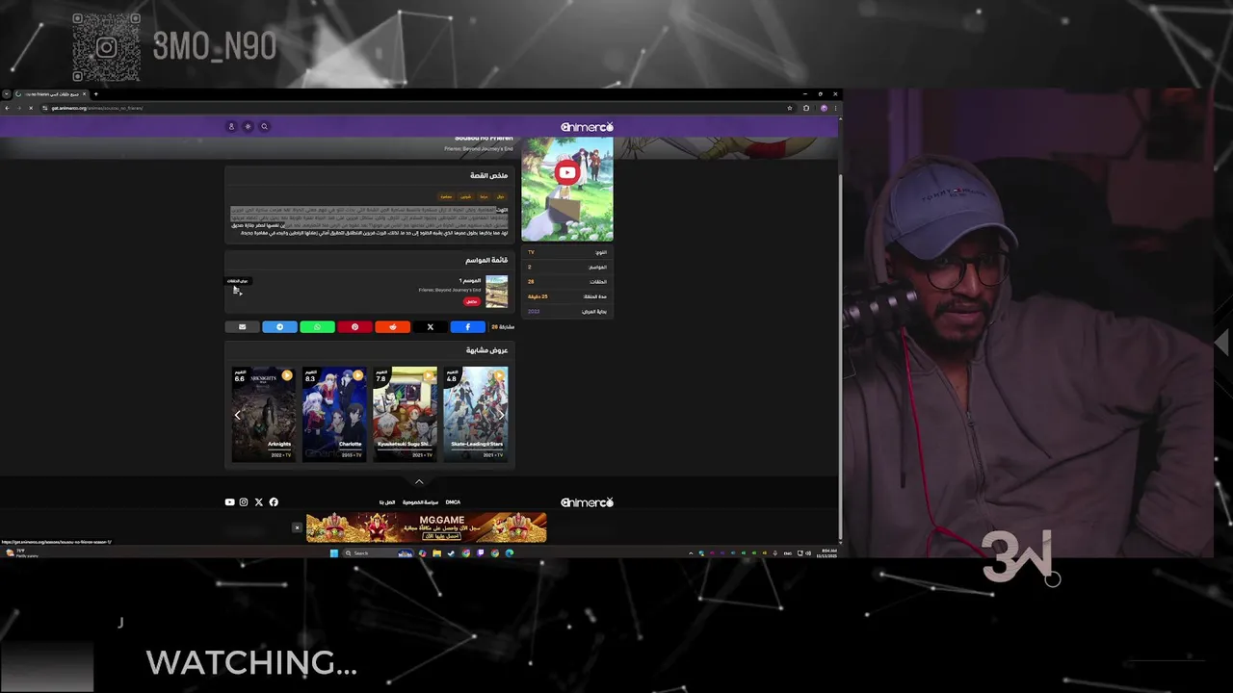Open Microsoft Edge from the taskbar
1233x693 pixels.
tap(510, 553)
